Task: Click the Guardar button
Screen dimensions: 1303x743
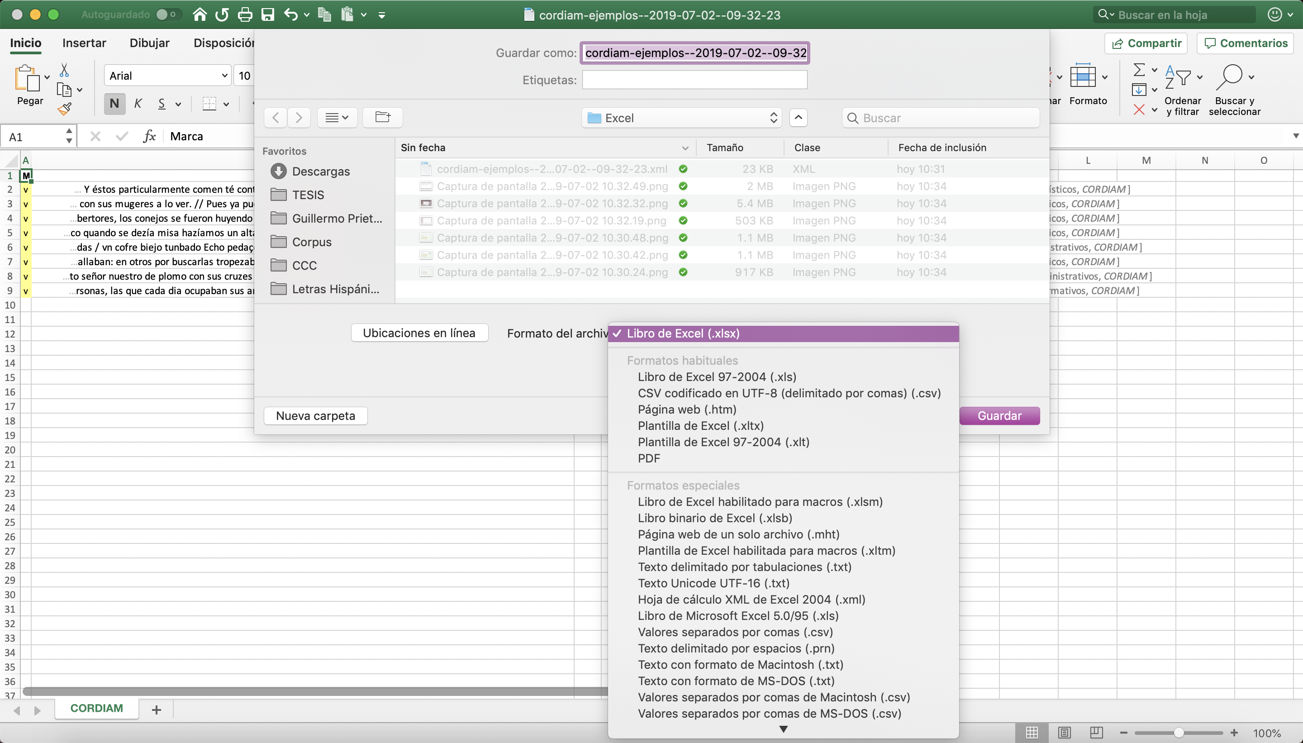Action: coord(999,415)
